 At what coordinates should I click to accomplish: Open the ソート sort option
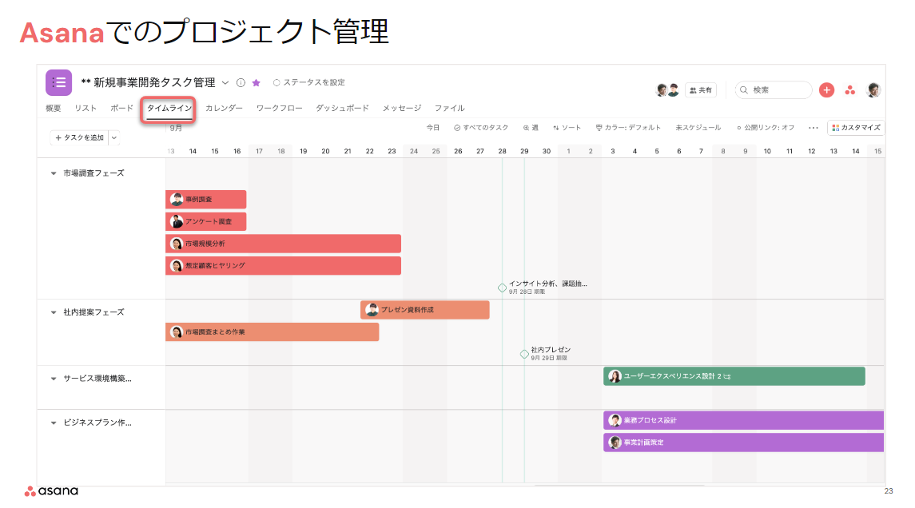567,127
